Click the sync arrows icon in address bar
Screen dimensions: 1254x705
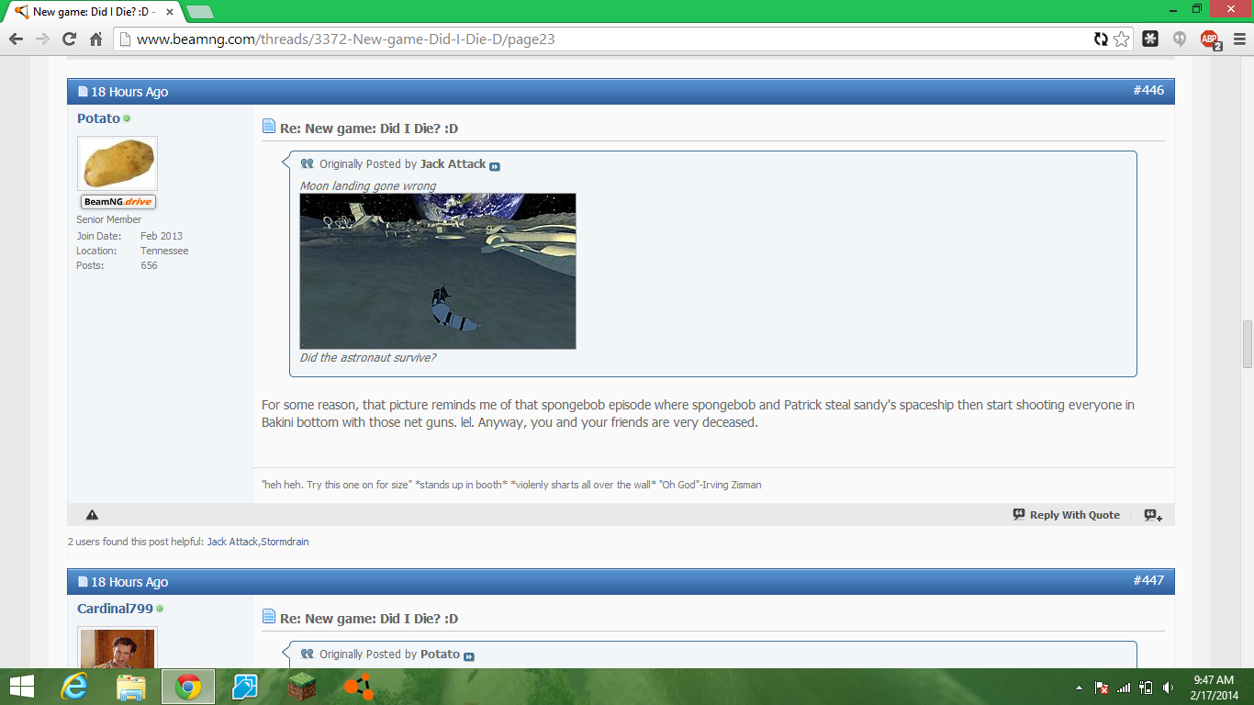pyautogui.click(x=1101, y=39)
